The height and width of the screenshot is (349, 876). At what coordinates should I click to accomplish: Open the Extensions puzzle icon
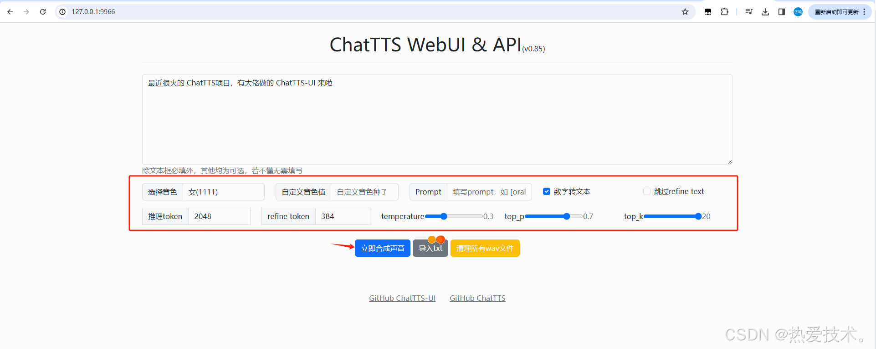[x=724, y=12]
